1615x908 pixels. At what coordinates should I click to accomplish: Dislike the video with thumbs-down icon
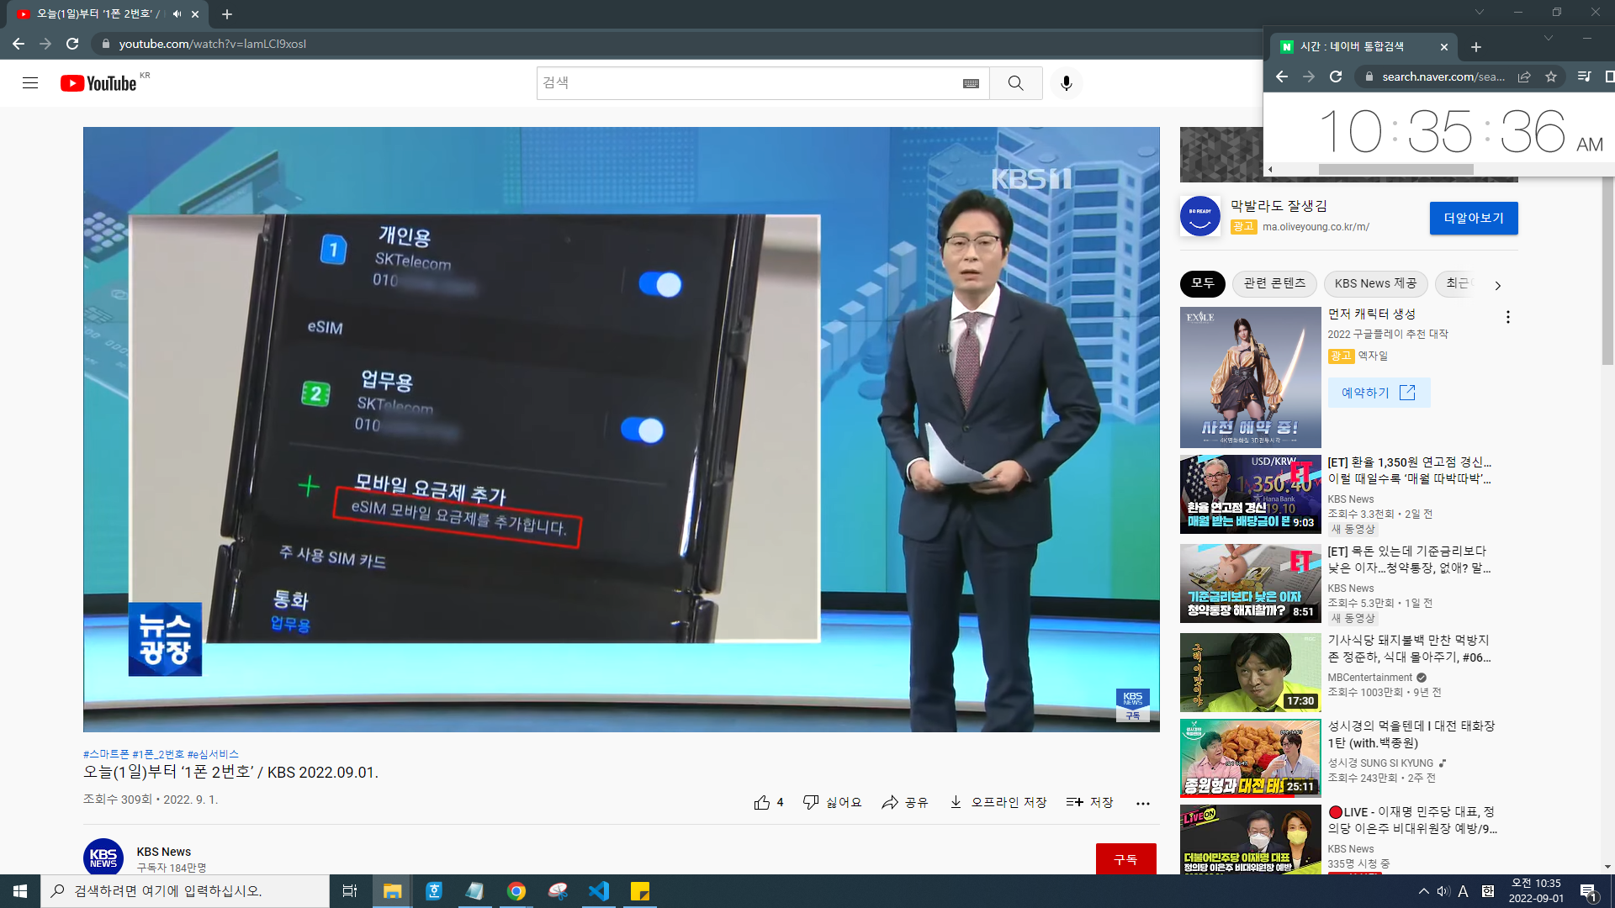pos(811,802)
